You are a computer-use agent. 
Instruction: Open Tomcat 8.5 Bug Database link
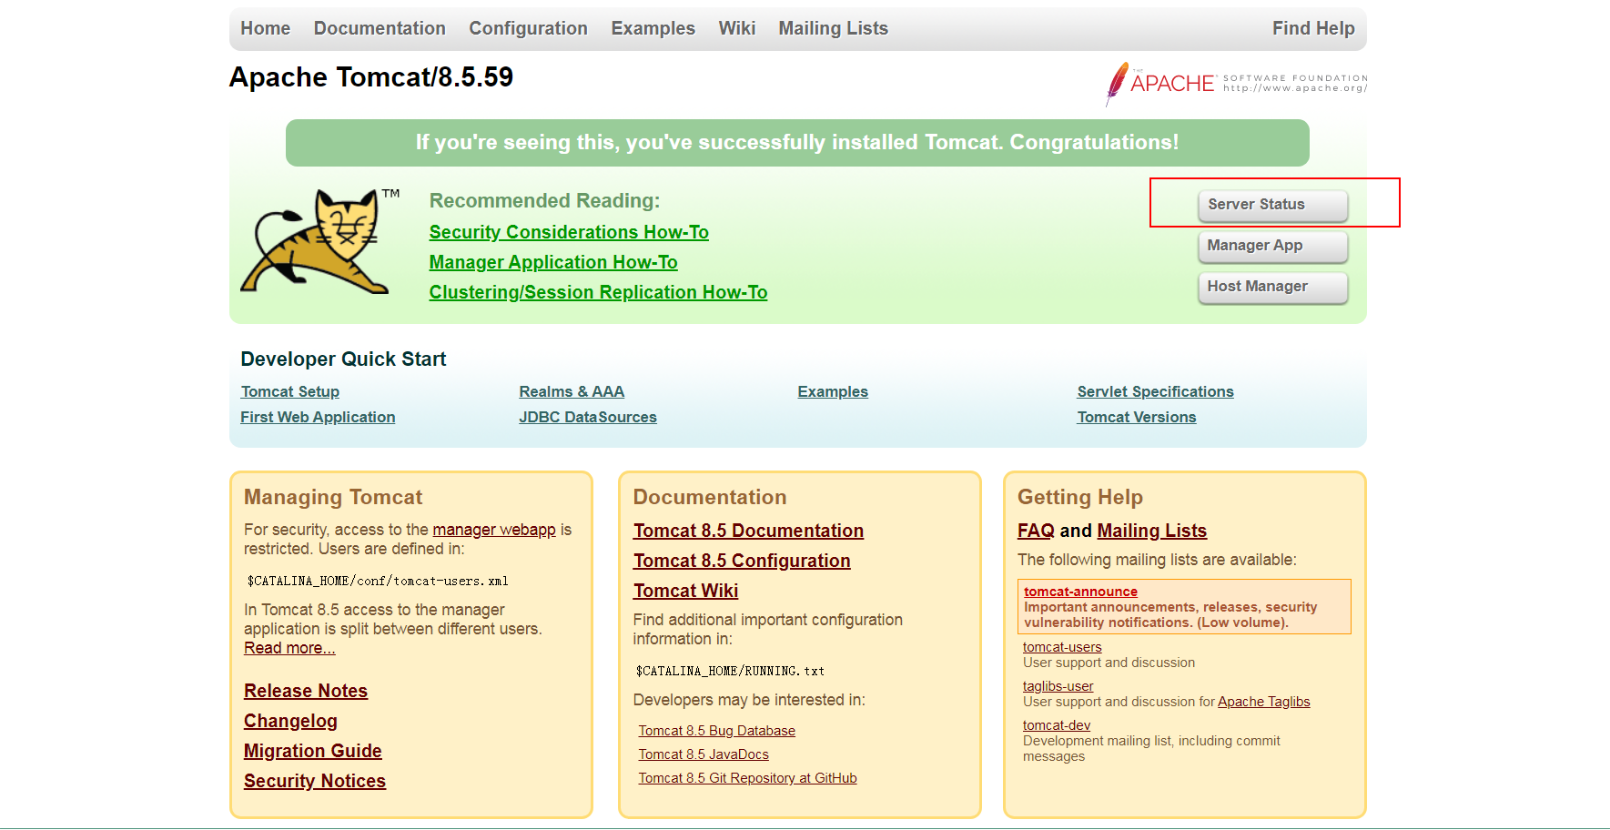pos(717,731)
